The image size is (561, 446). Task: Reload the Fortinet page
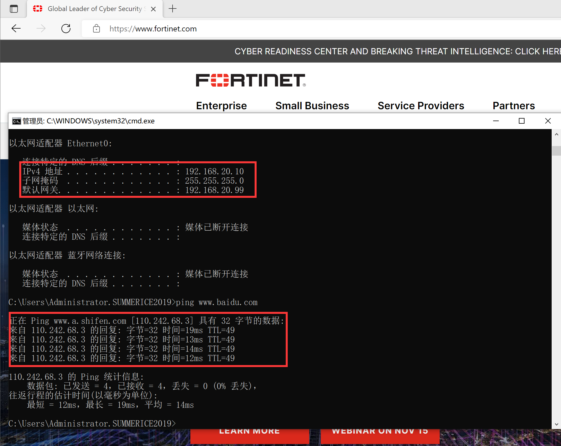click(x=66, y=29)
